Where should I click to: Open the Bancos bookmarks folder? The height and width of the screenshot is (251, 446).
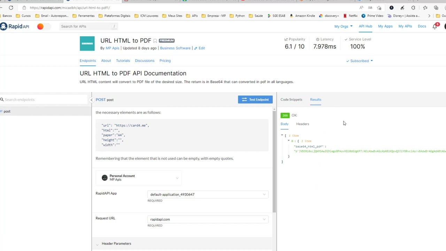click(x=6, y=16)
